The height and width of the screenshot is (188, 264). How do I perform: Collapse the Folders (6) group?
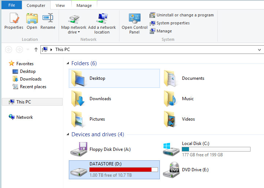pos(68,63)
